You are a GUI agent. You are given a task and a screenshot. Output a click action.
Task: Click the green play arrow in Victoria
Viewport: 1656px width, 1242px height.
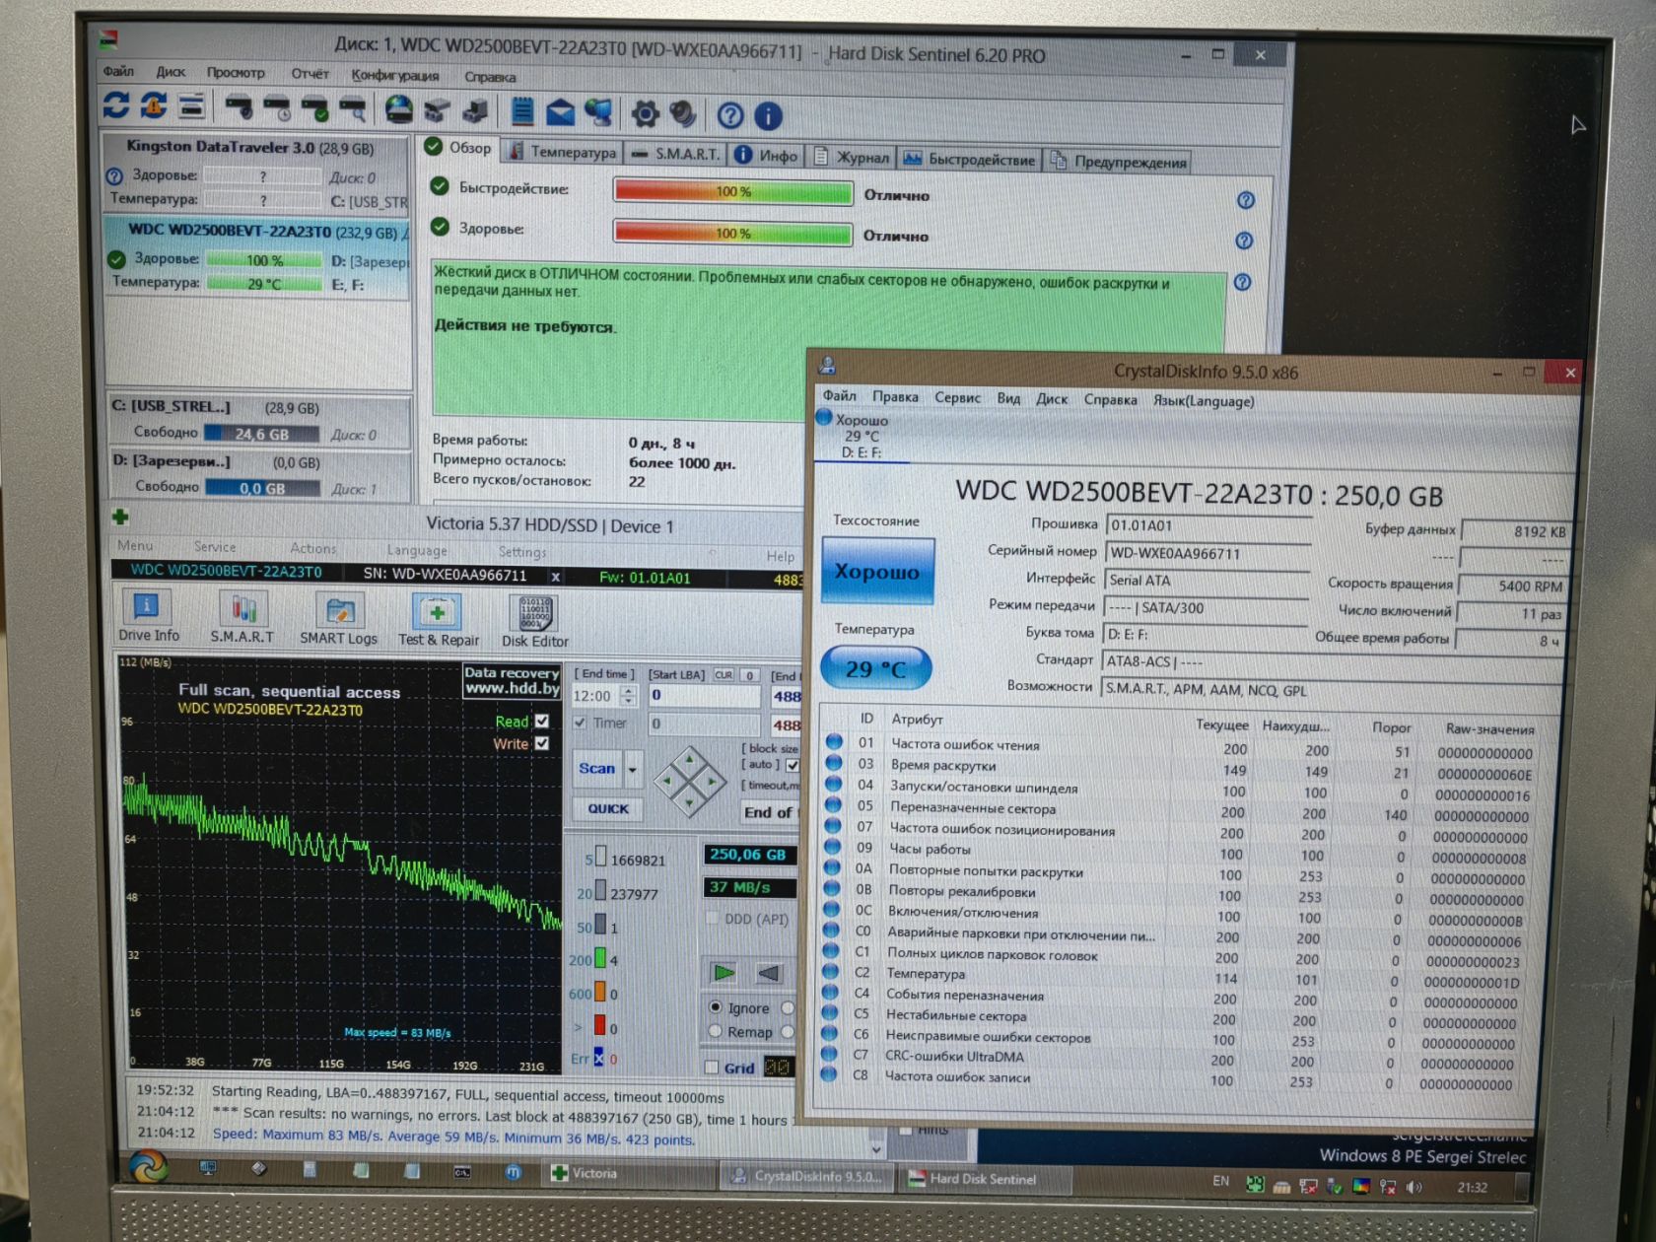point(724,972)
